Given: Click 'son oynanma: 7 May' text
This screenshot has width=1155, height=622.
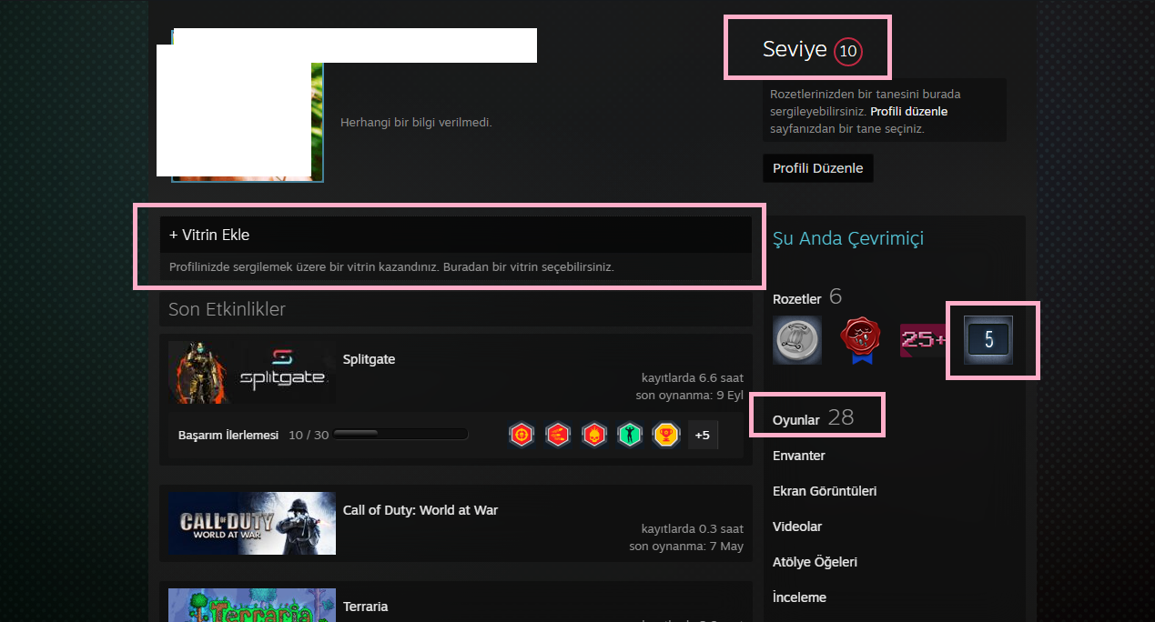Looking at the screenshot, I should click(686, 547).
